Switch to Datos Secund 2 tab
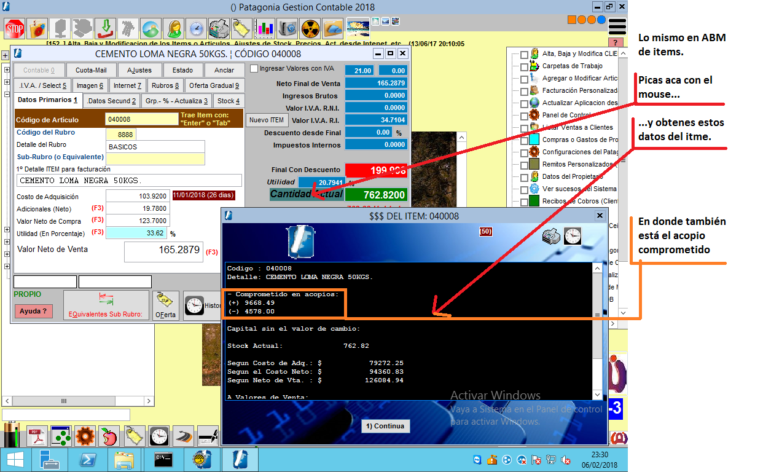 coord(111,101)
